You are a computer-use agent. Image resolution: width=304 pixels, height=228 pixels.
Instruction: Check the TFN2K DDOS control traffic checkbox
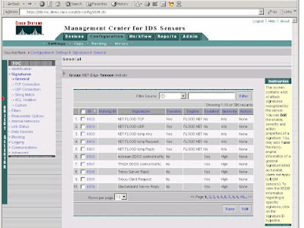click(83, 164)
